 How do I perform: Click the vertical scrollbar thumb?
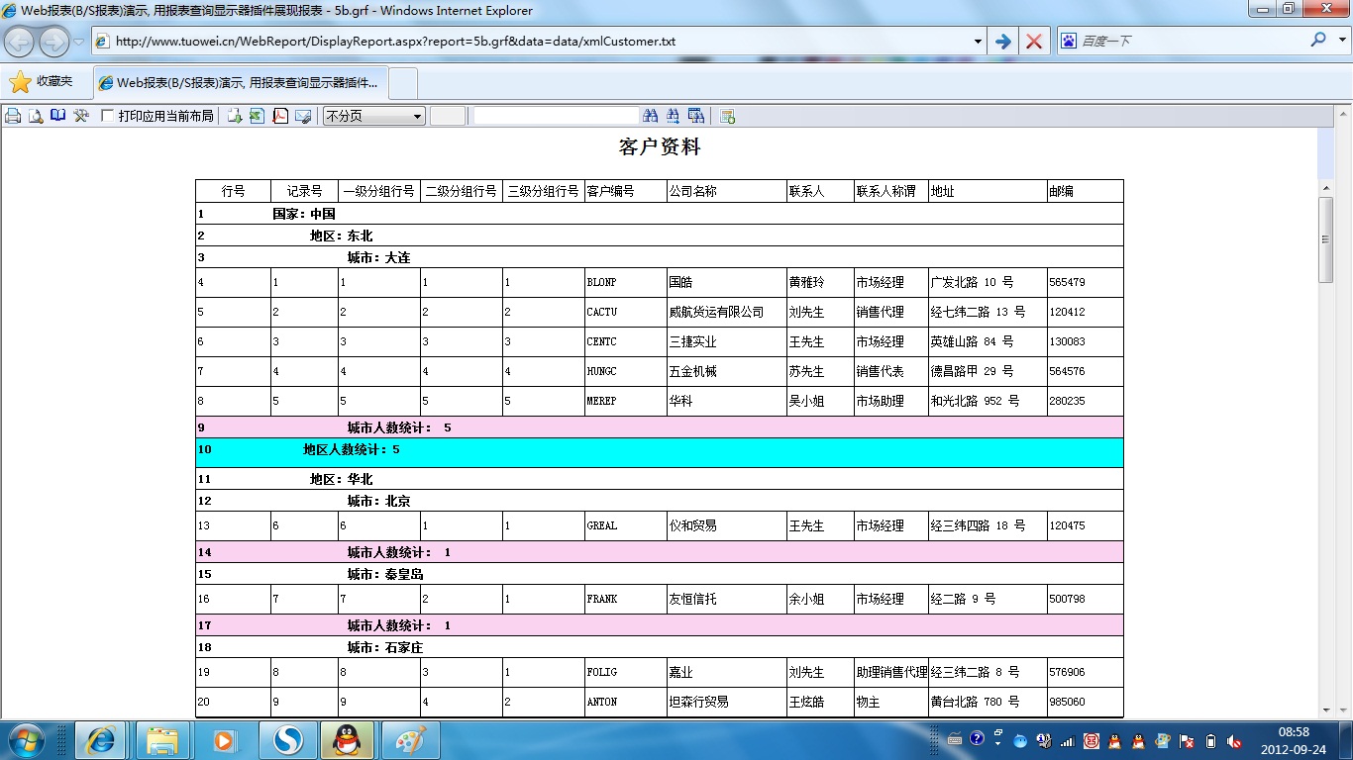(1325, 239)
